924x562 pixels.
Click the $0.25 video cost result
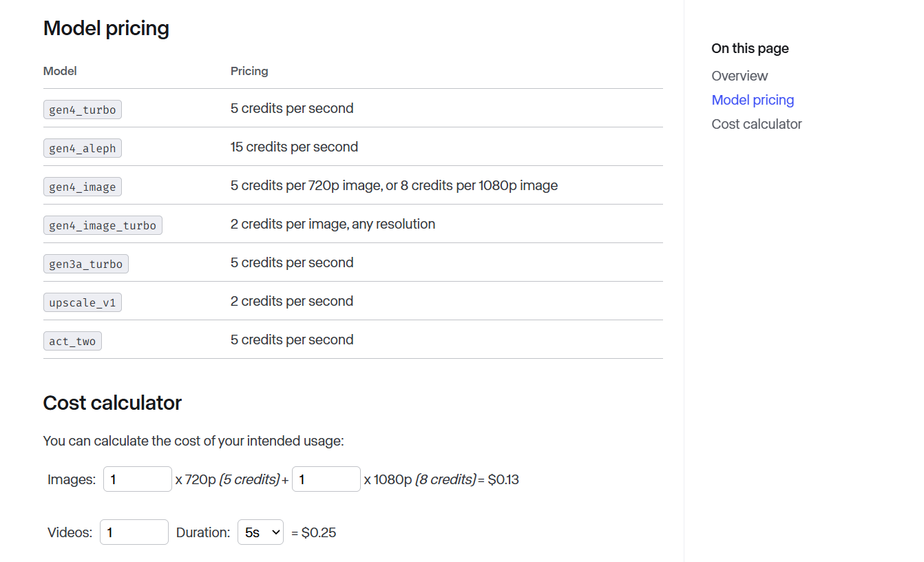pyautogui.click(x=319, y=532)
